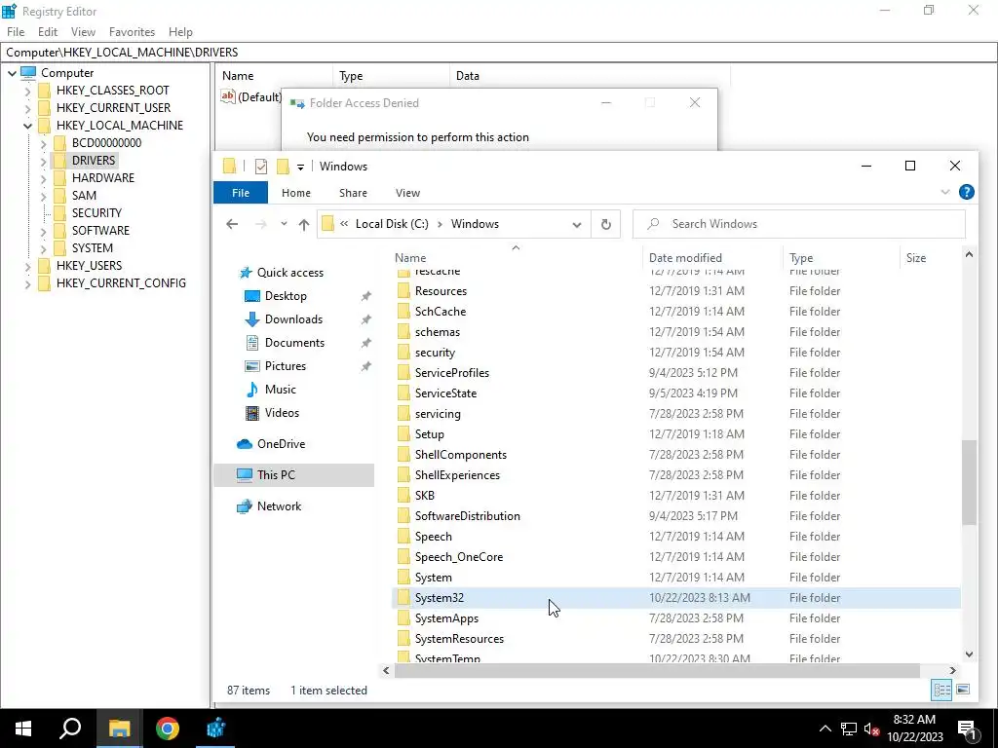Open Registry Editor Help menu

click(180, 32)
